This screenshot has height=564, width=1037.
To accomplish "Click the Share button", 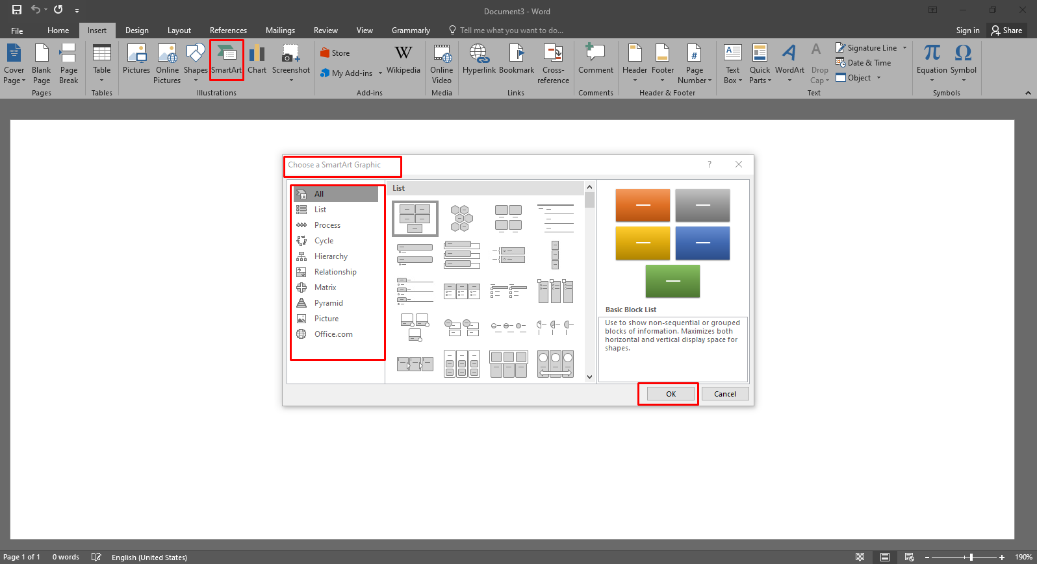I will coord(1006,31).
